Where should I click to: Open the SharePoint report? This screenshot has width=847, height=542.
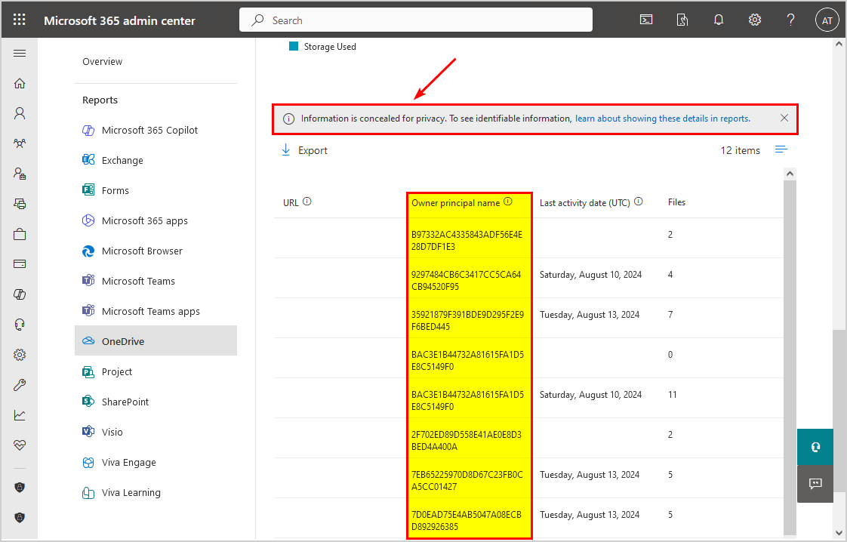125,402
